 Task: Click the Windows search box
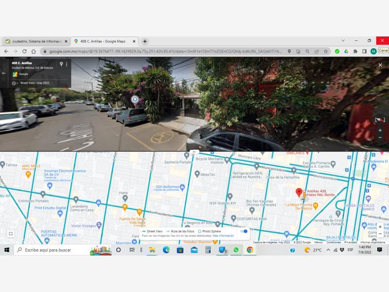pyautogui.click(x=63, y=250)
